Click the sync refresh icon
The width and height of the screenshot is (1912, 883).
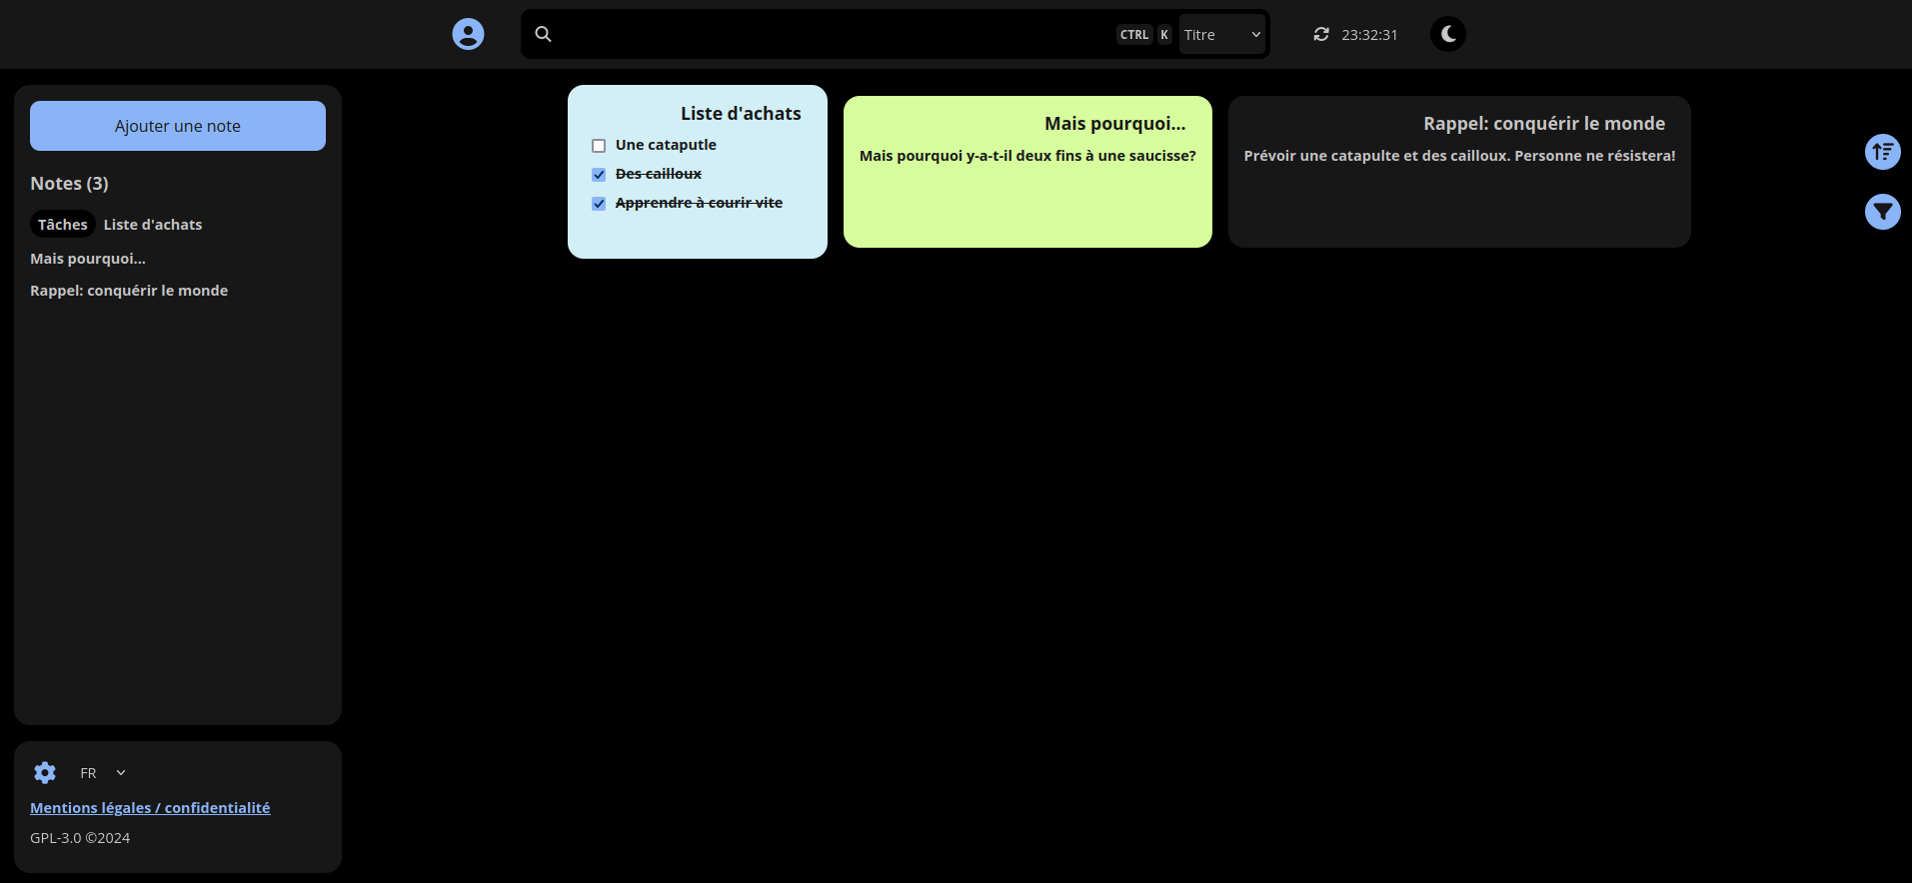[1321, 34]
